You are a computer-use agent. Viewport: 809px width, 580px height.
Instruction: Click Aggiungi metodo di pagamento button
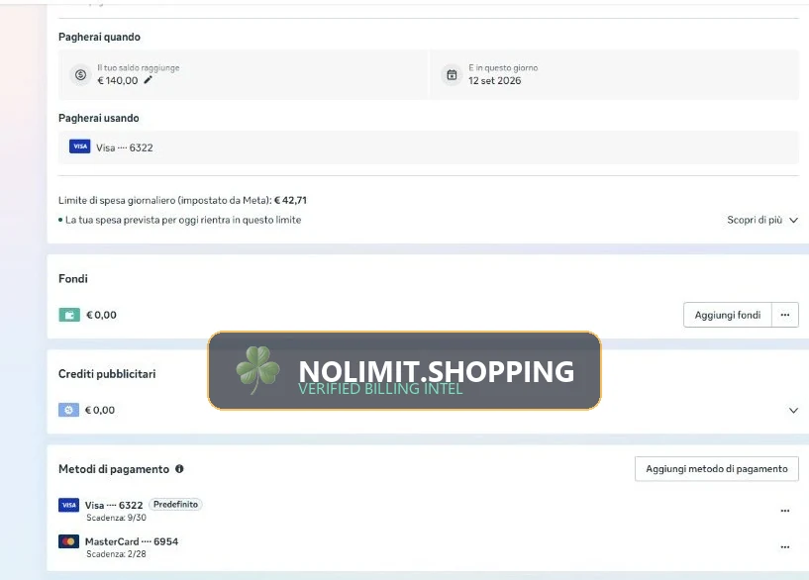pos(717,468)
